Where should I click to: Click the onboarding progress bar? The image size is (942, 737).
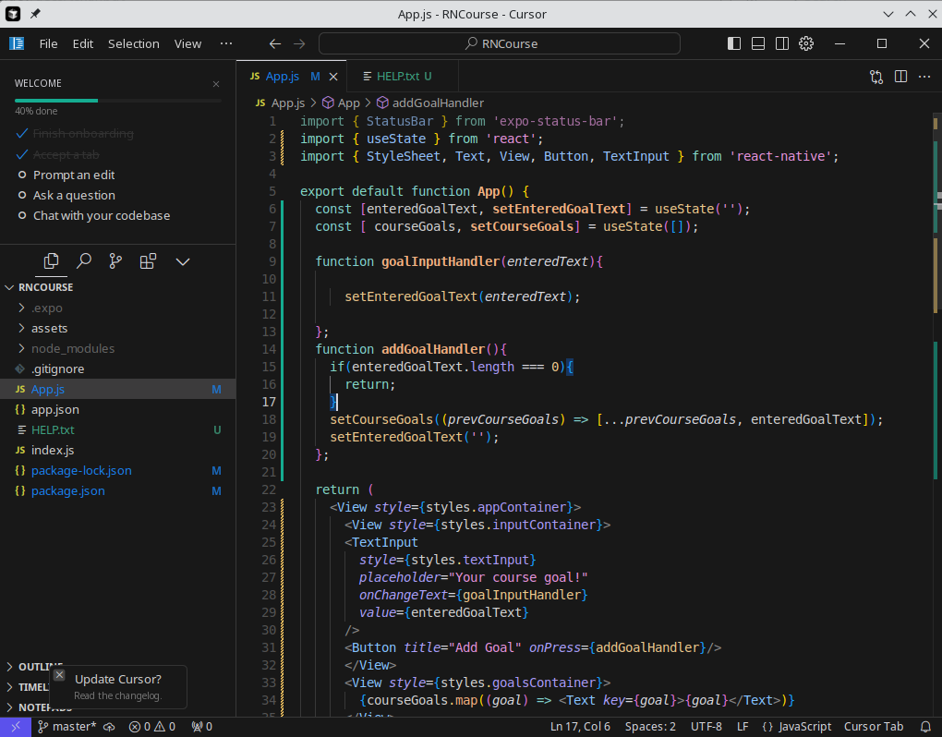[117, 100]
